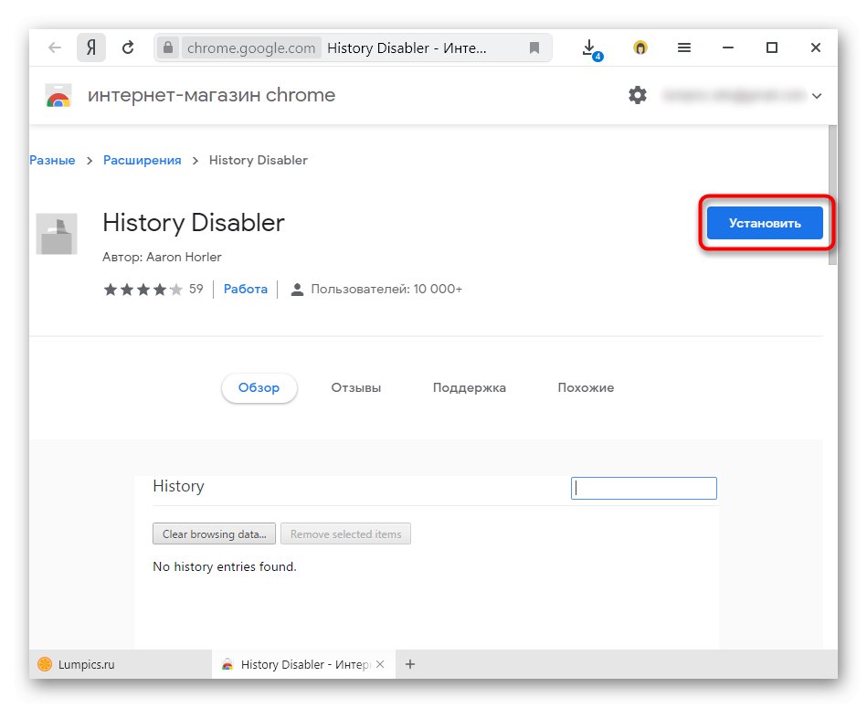Screen dimensions: 867x708
Task: Open a new browser tab with the plus button
Action: [409, 664]
